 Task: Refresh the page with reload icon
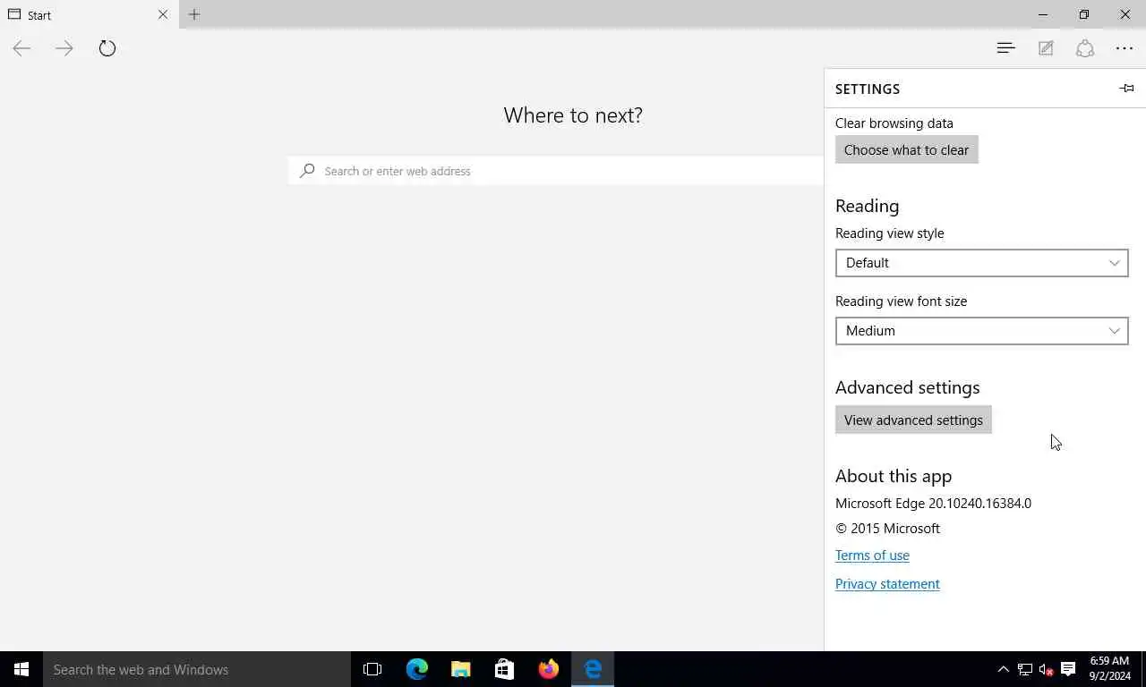(x=107, y=48)
